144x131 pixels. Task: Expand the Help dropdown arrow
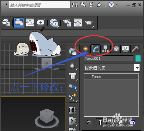117,4
